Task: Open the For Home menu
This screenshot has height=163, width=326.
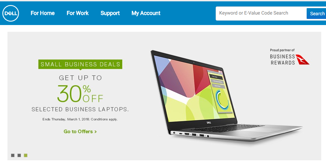Action: [43, 13]
